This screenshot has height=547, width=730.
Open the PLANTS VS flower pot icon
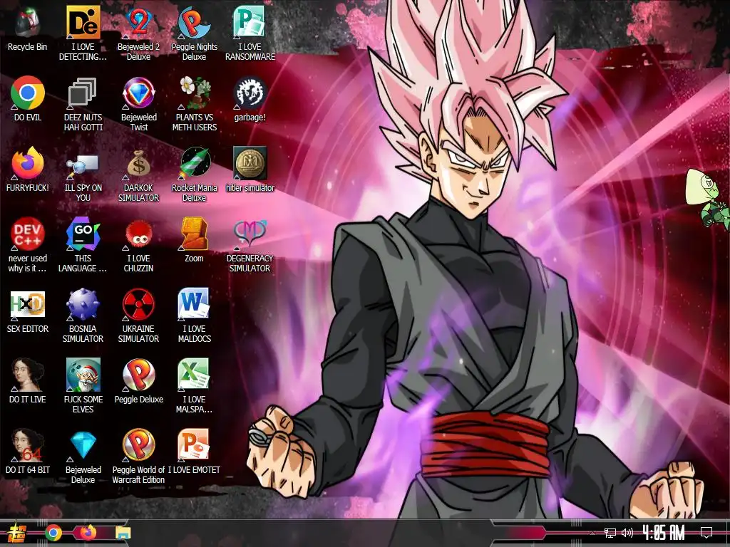click(x=194, y=93)
